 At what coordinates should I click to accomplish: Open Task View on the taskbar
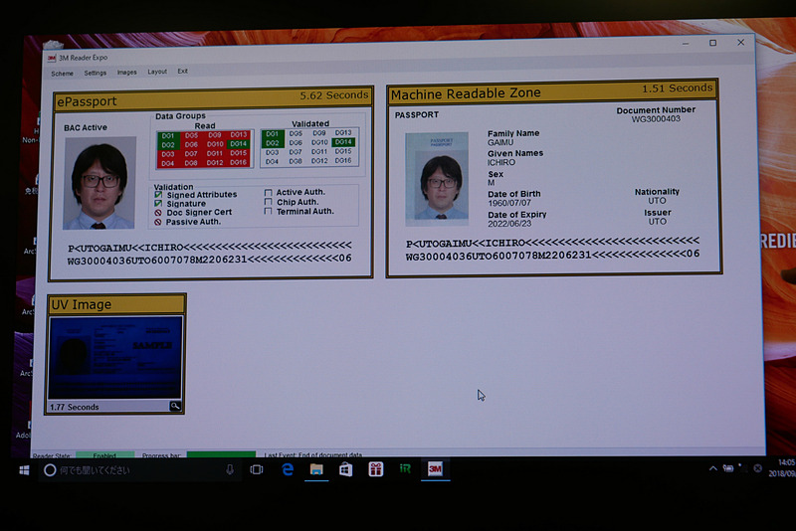[x=257, y=469]
